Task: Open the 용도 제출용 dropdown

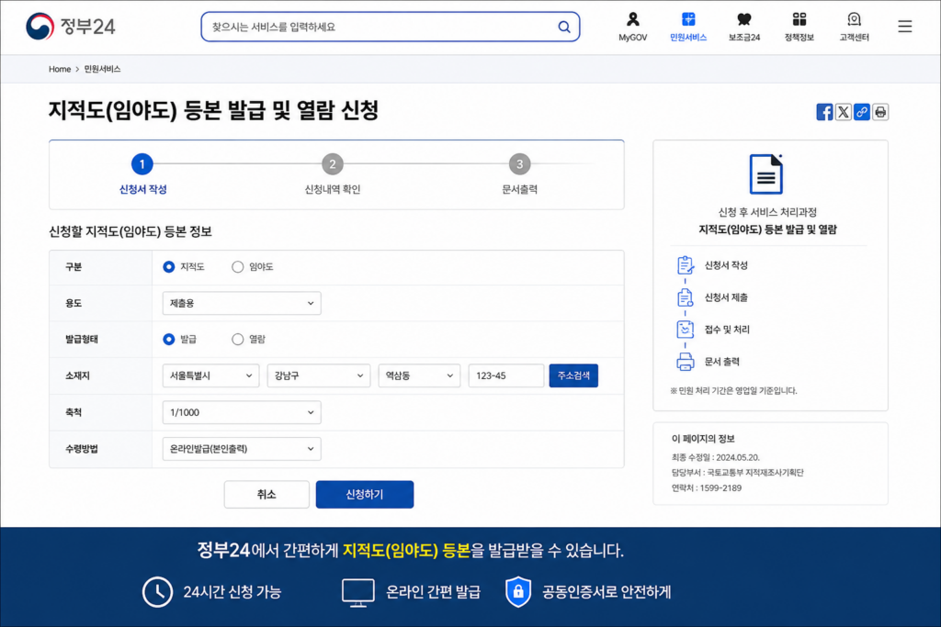Action: 242,303
